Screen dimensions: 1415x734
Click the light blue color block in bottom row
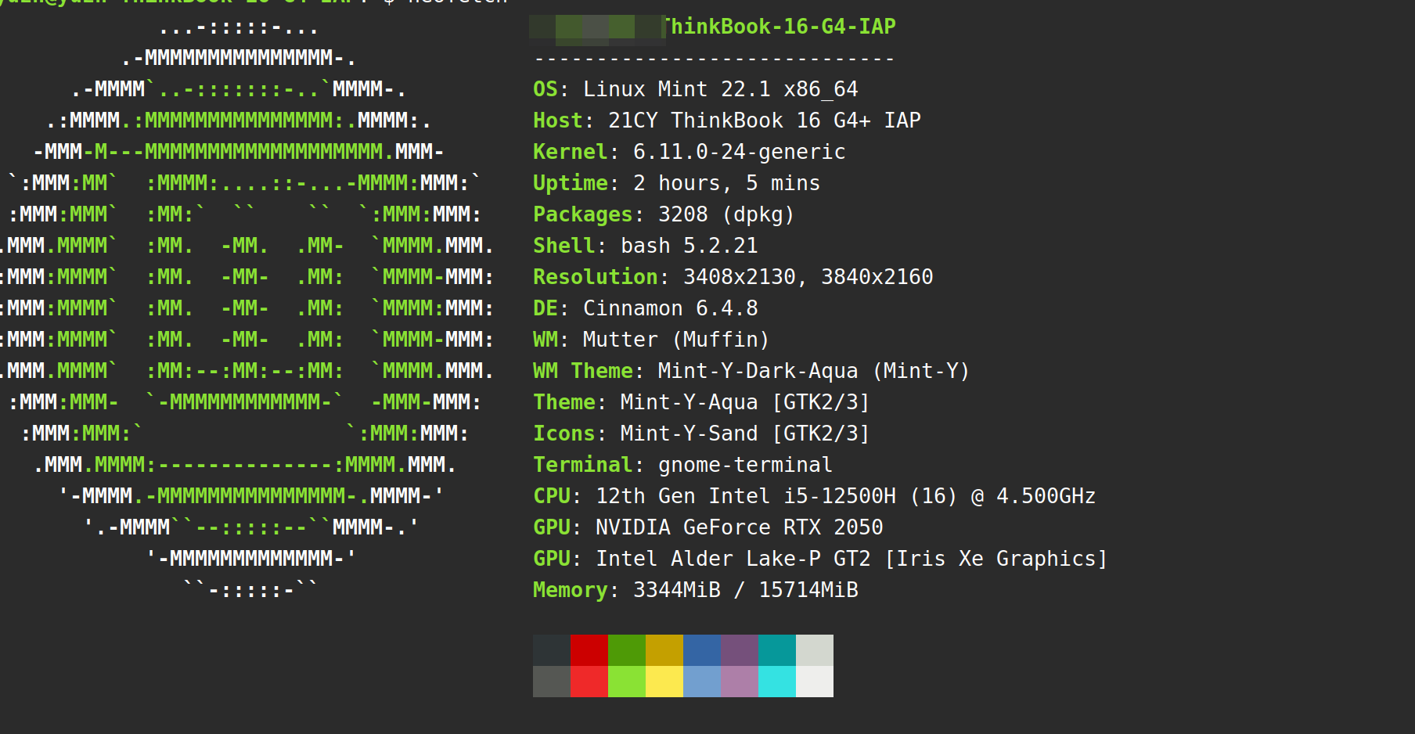702,682
